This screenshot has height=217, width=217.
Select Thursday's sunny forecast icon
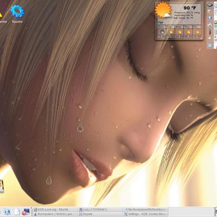[x=189, y=32]
